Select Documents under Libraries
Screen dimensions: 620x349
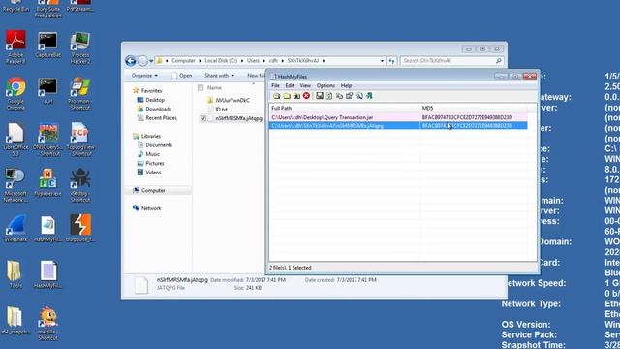tap(159, 145)
